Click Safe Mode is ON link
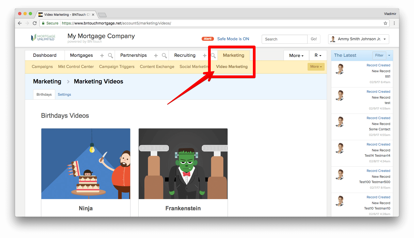Screen dimensions: 414x238 point(233,39)
